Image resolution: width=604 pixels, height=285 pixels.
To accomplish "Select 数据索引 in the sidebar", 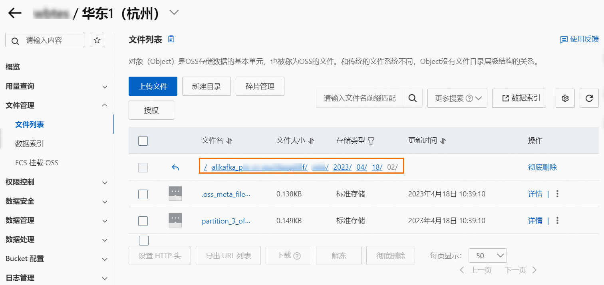I will pos(30,144).
